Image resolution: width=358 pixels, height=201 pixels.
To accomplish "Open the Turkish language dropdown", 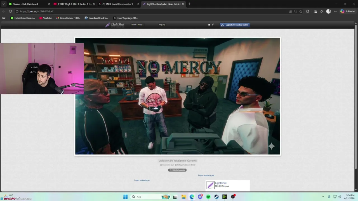I will (137, 25).
